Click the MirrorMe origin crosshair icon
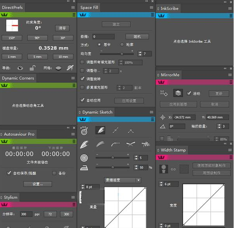 (163, 118)
